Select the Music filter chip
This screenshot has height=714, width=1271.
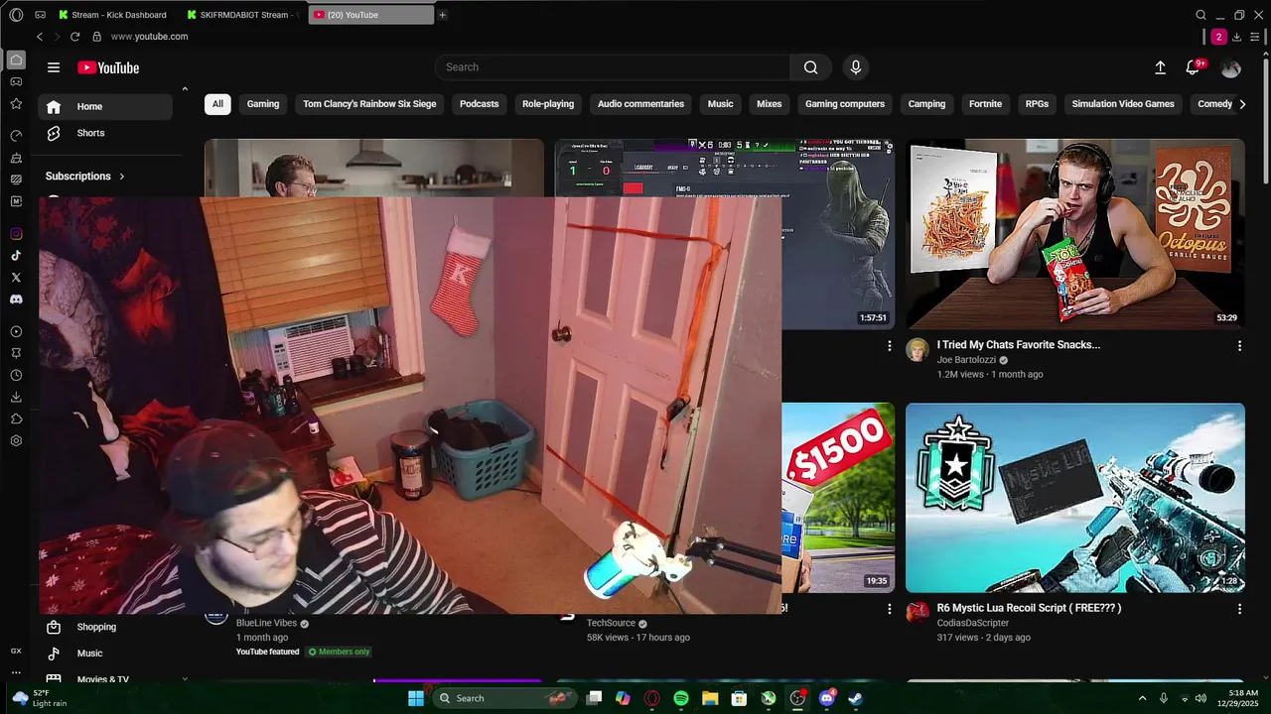pos(721,104)
